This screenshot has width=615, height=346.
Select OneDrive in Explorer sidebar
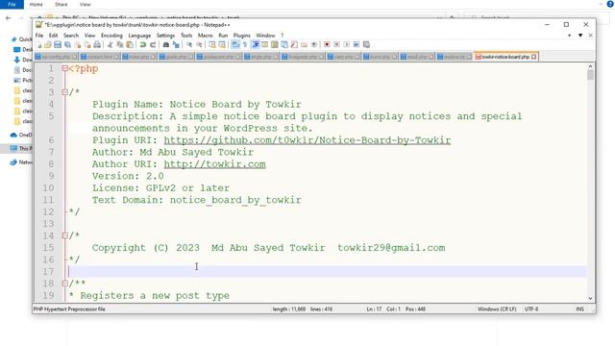(21, 135)
